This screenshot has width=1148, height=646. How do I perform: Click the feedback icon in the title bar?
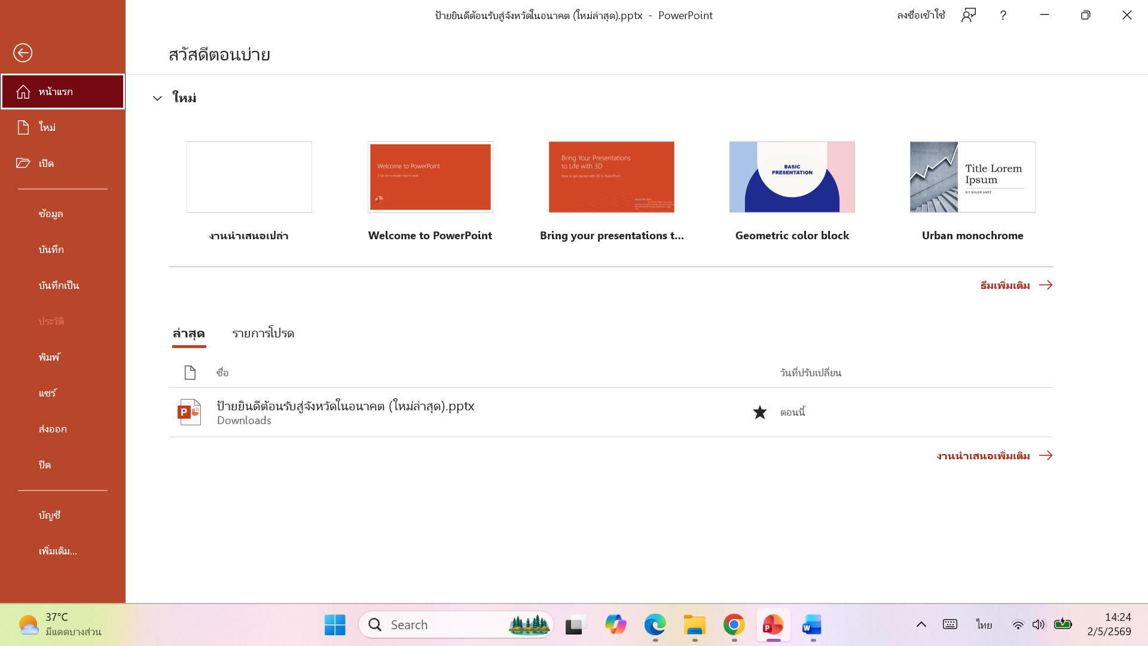point(969,16)
